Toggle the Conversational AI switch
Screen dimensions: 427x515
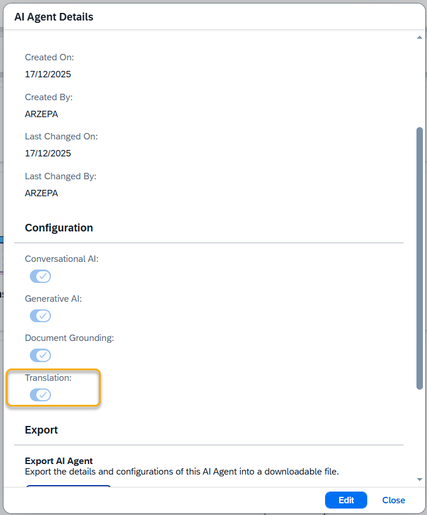tap(40, 277)
